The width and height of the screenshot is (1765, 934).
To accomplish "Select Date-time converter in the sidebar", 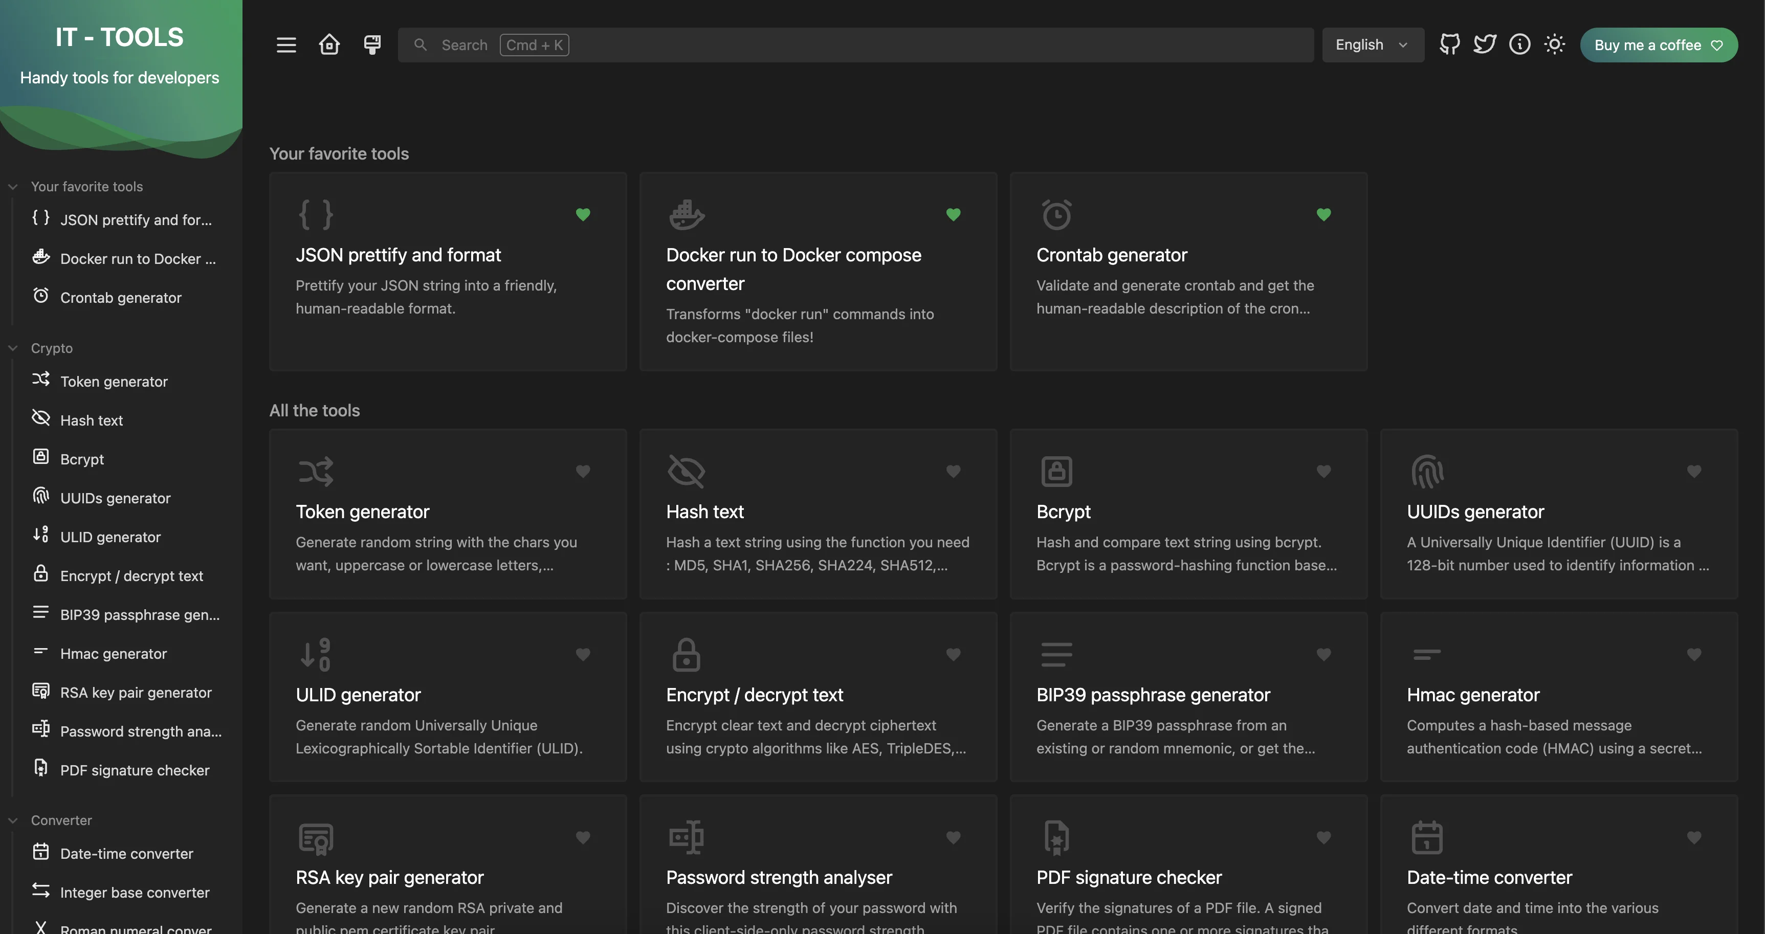I will (126, 854).
